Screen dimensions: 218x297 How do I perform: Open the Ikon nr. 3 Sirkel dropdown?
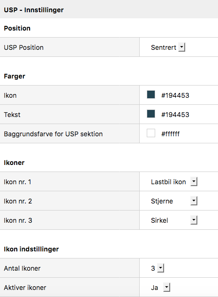(x=173, y=220)
